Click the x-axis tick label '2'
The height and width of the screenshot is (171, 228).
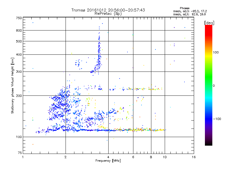(66, 157)
